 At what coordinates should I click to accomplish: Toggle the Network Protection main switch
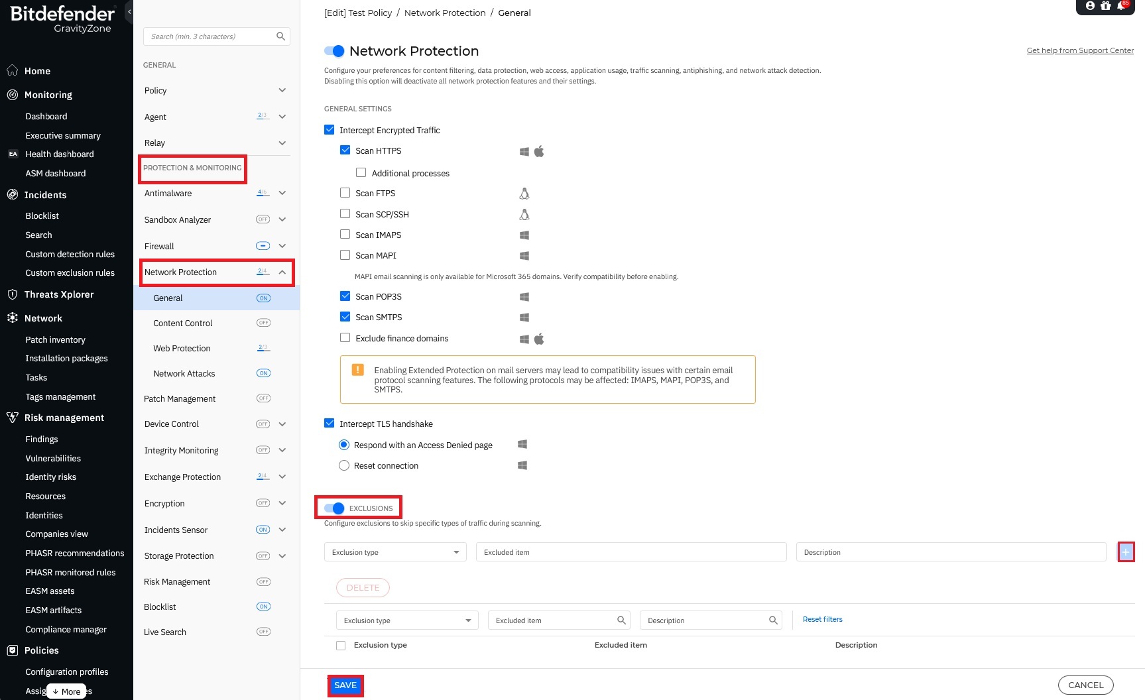[334, 51]
